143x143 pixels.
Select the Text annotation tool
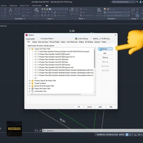(11, 11)
